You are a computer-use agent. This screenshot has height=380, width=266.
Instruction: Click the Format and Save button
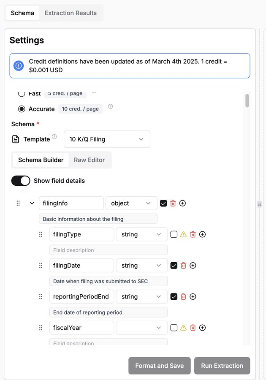(x=160, y=366)
